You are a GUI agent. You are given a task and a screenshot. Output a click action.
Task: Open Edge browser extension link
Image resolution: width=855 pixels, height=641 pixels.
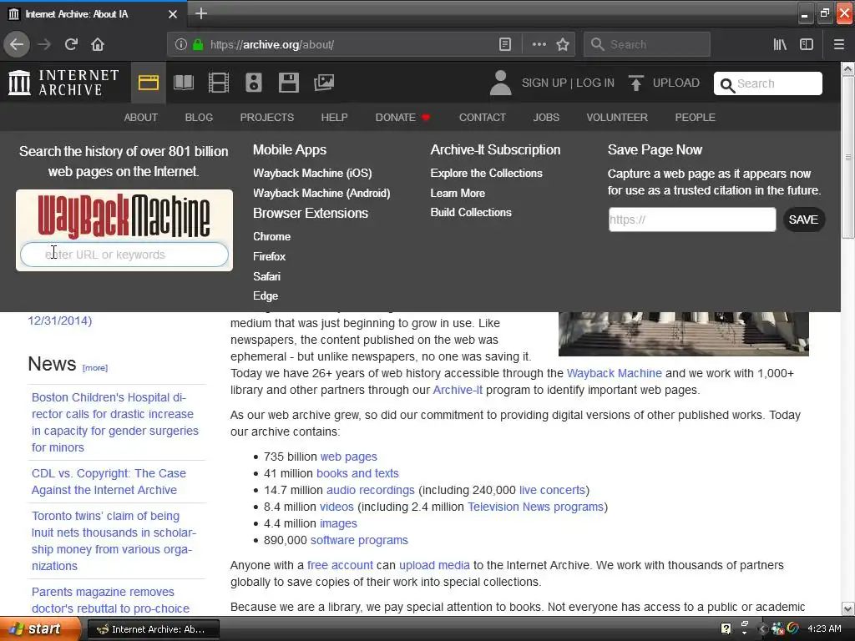[x=266, y=296]
